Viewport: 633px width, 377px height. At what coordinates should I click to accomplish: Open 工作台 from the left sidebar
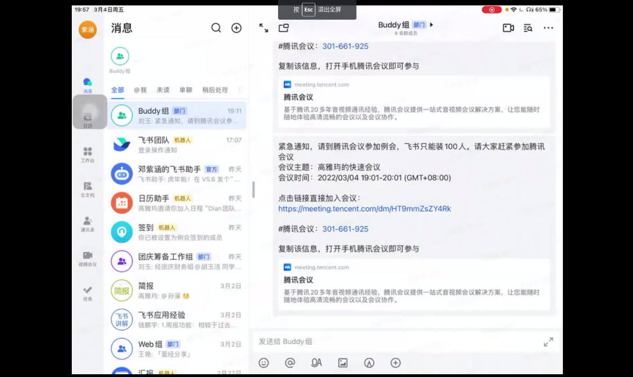pyautogui.click(x=88, y=155)
